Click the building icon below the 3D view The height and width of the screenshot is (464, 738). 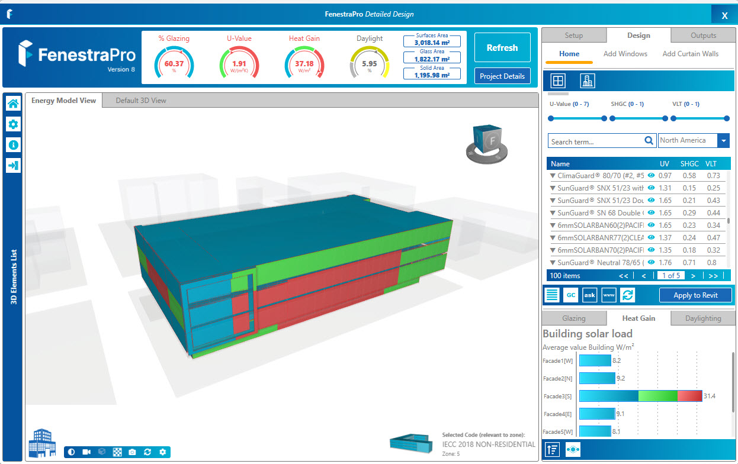pos(41,442)
